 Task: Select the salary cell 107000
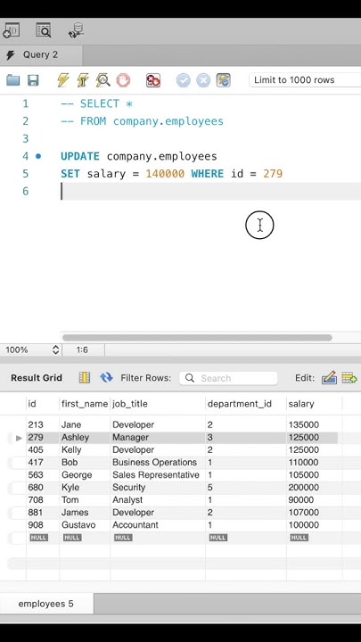click(x=314, y=512)
